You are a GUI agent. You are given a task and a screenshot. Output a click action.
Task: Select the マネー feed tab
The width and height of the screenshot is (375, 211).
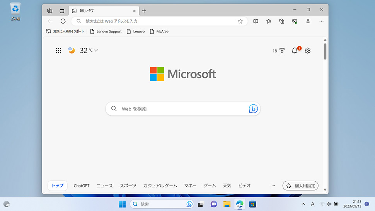[190, 185]
